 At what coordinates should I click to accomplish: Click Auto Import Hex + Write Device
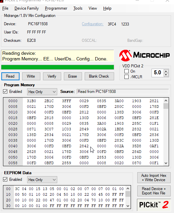pos(154,178)
